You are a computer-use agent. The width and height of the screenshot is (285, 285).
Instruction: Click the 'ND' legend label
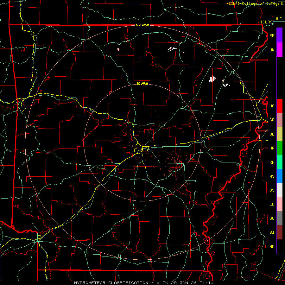(x=272, y=247)
